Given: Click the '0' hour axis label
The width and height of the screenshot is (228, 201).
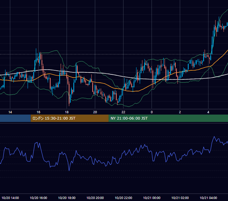Looking at the screenshot, I should tap(152, 112).
